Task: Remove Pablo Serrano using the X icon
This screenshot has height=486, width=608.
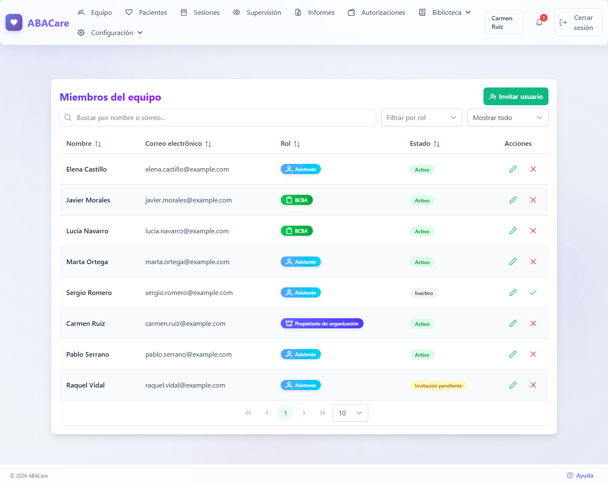Action: pyautogui.click(x=533, y=354)
